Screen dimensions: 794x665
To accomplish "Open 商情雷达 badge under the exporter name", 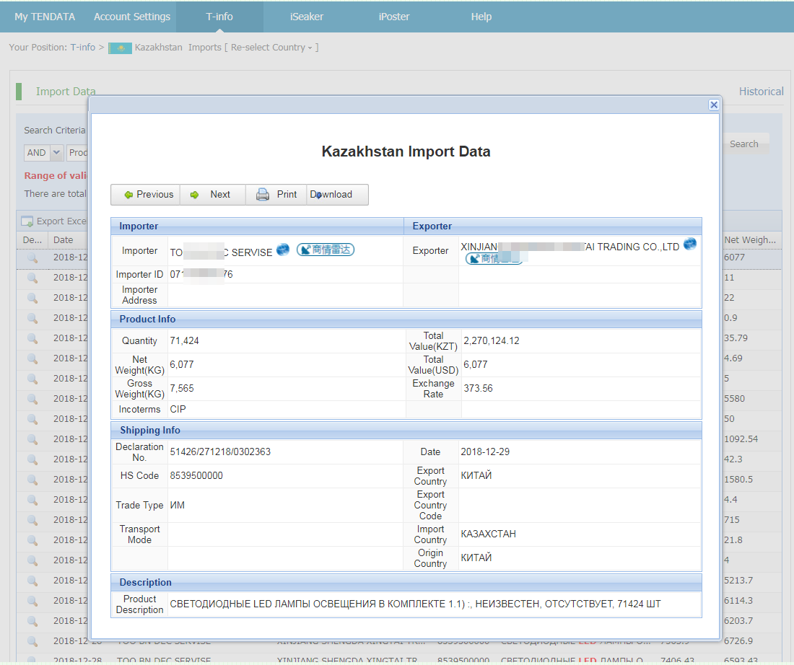I will coord(494,258).
